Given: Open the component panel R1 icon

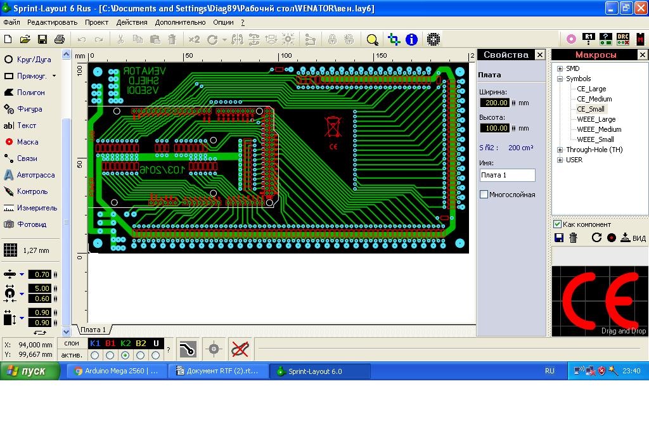Looking at the screenshot, I should 589,39.
